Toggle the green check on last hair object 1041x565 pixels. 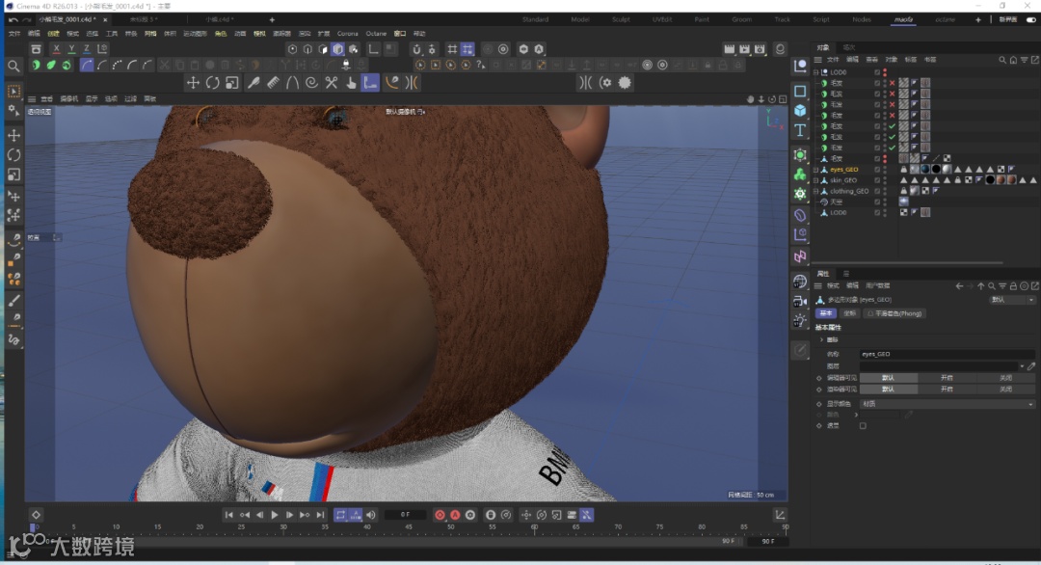point(893,148)
